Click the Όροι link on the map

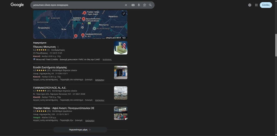pos(124,38)
